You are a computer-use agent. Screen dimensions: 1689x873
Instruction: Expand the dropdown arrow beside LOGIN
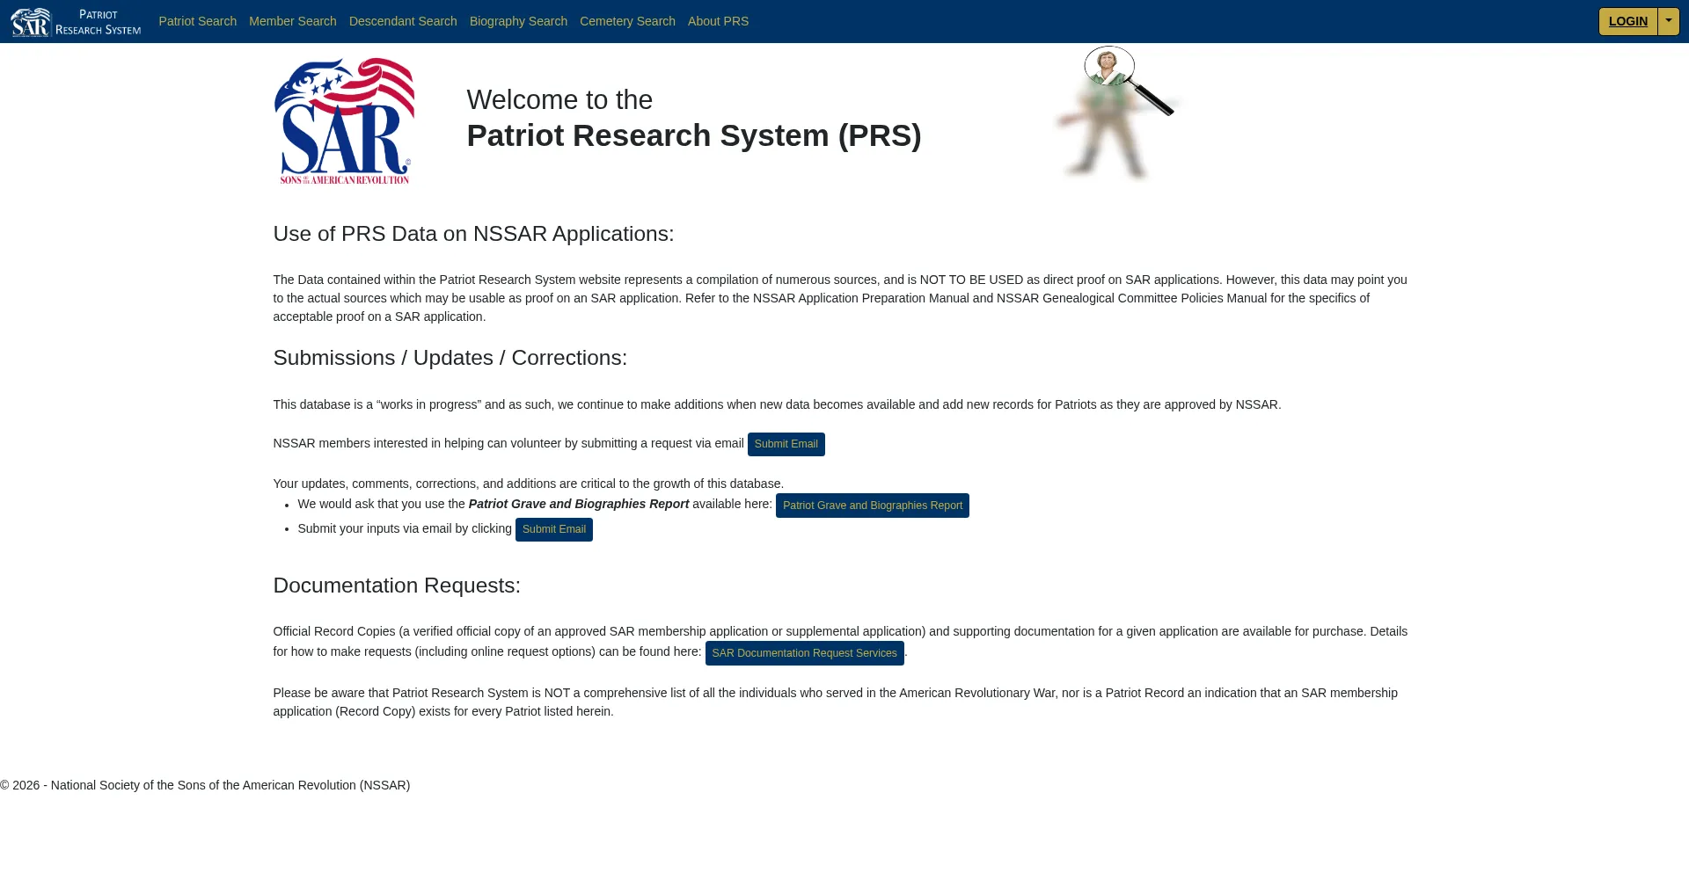(x=1669, y=21)
